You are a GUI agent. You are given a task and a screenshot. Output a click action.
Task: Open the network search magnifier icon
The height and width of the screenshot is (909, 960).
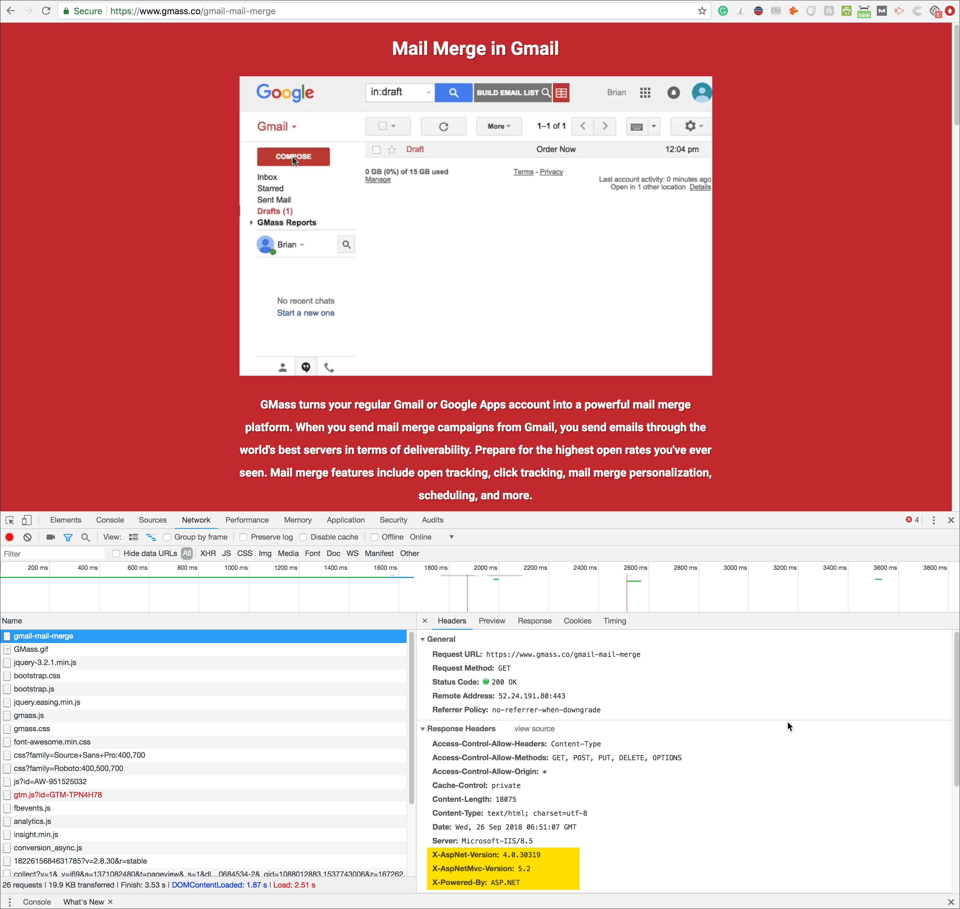(x=85, y=537)
